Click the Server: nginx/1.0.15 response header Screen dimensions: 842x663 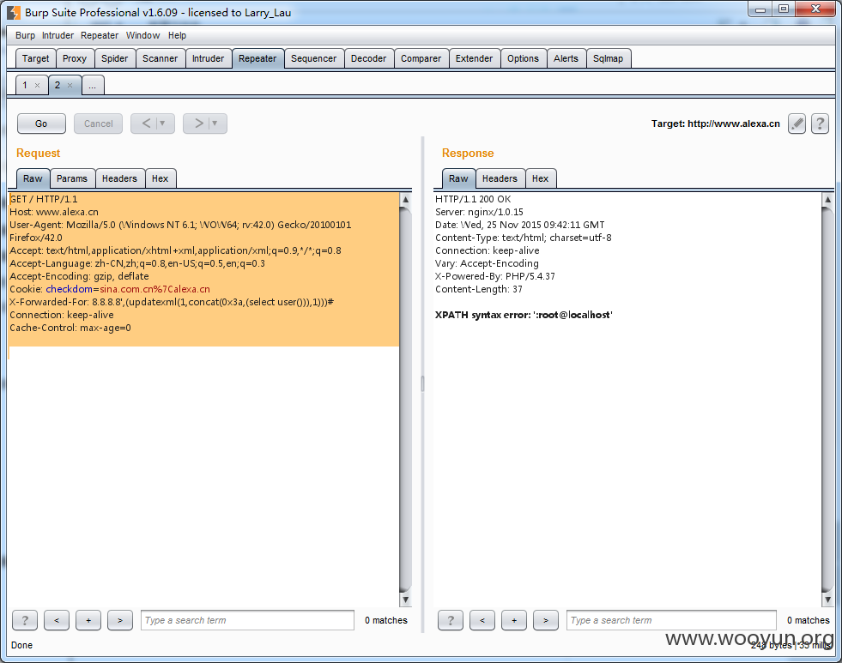pyautogui.click(x=479, y=212)
